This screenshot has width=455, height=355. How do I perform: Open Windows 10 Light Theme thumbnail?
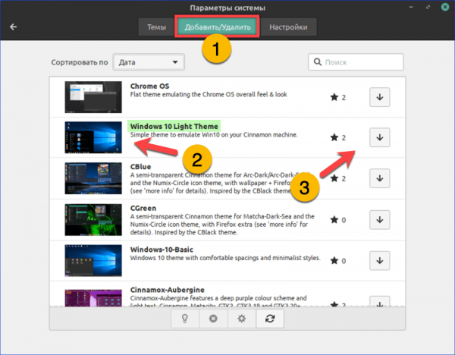coord(93,137)
